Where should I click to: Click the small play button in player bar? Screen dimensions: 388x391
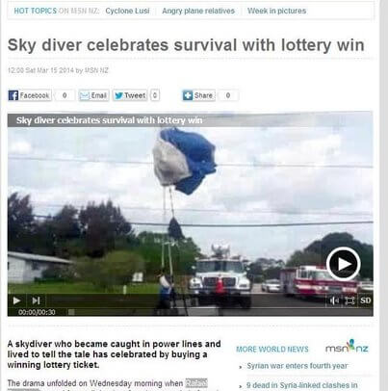[x=16, y=300]
